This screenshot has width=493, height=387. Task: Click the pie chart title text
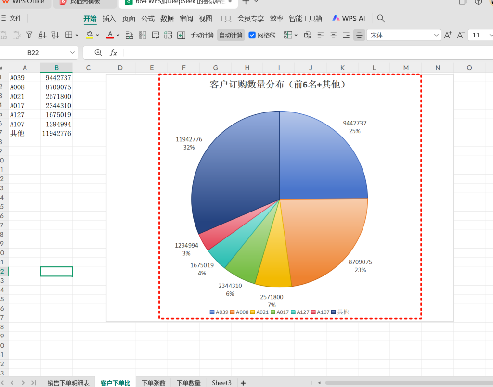point(278,85)
